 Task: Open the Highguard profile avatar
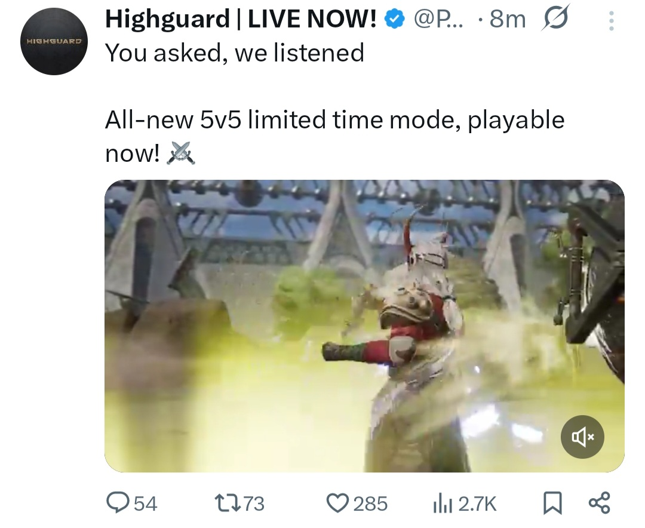point(54,41)
